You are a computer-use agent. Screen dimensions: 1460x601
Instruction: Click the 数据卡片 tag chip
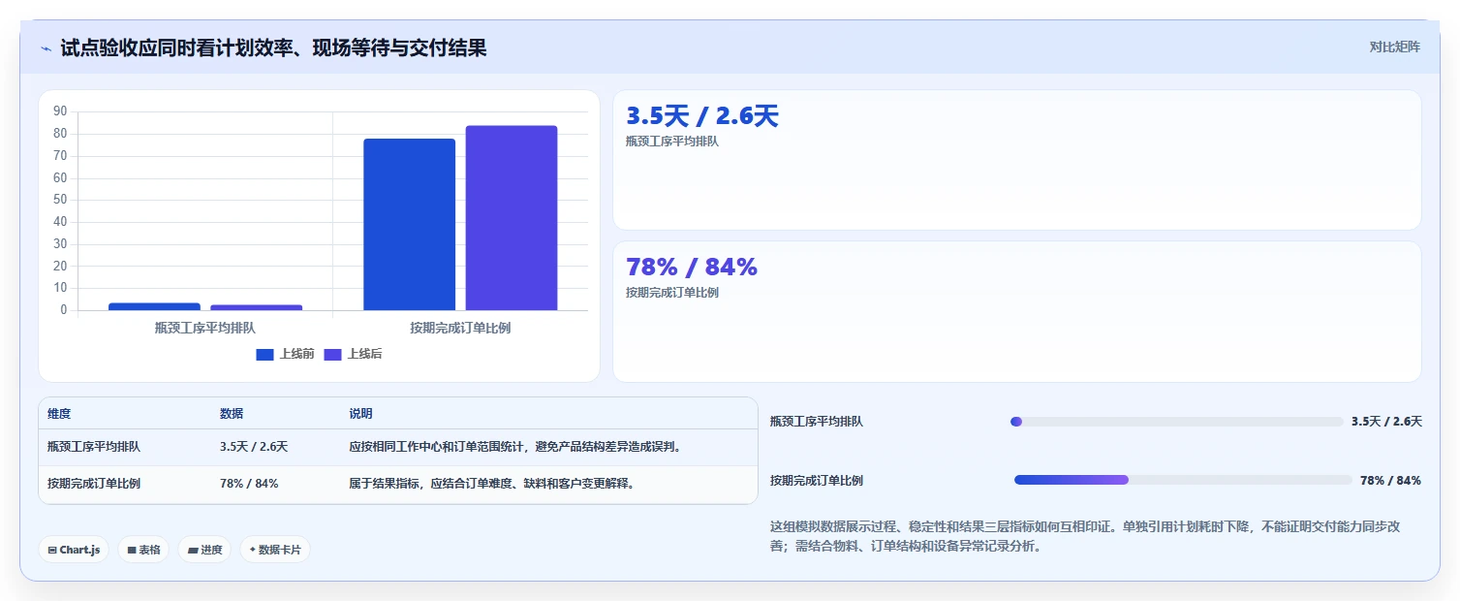click(275, 550)
